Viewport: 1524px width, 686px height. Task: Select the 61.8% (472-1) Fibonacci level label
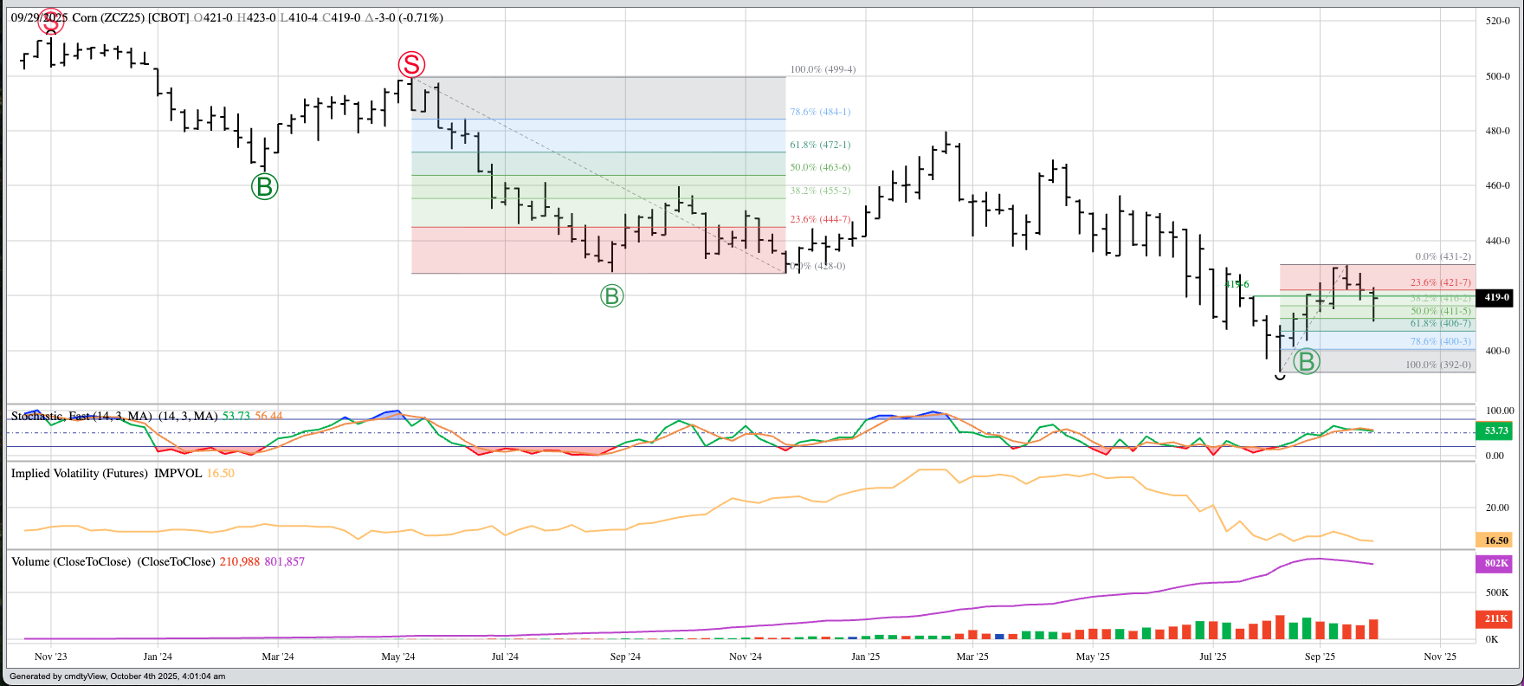[x=819, y=145]
